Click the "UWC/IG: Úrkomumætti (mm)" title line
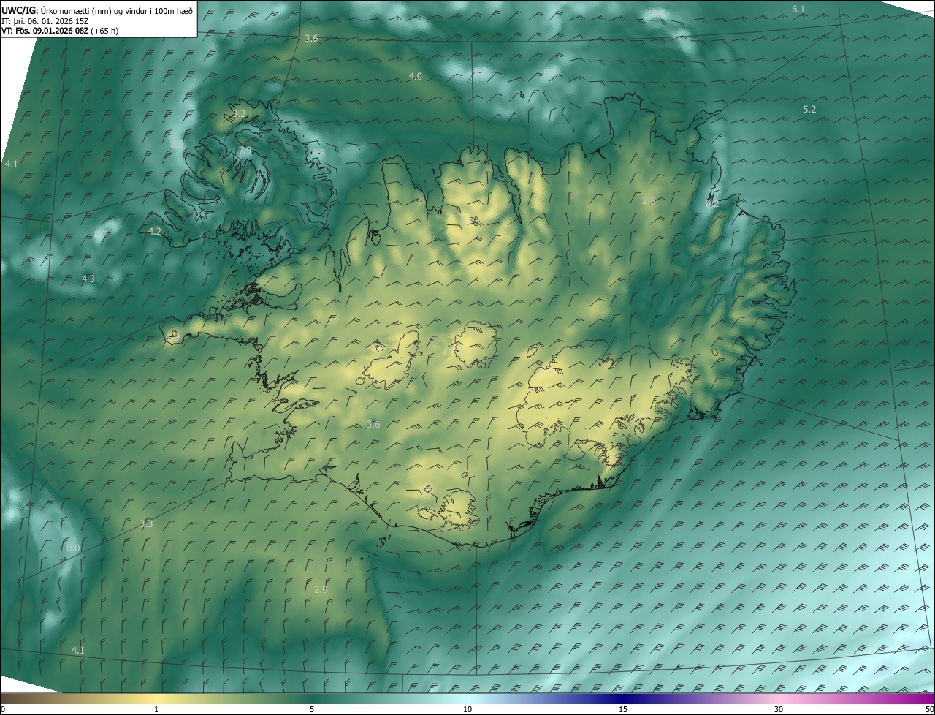This screenshot has height=715, width=935. (98, 10)
